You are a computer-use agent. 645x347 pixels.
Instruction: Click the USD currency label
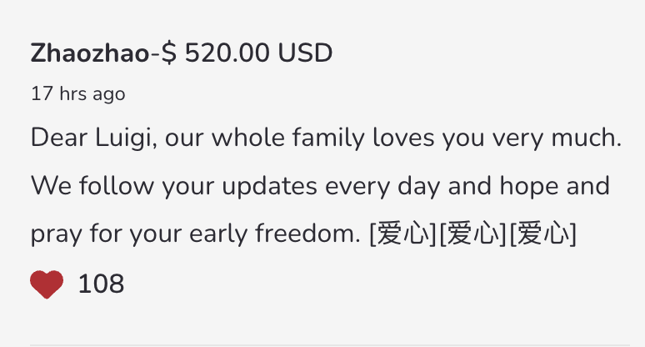click(305, 53)
